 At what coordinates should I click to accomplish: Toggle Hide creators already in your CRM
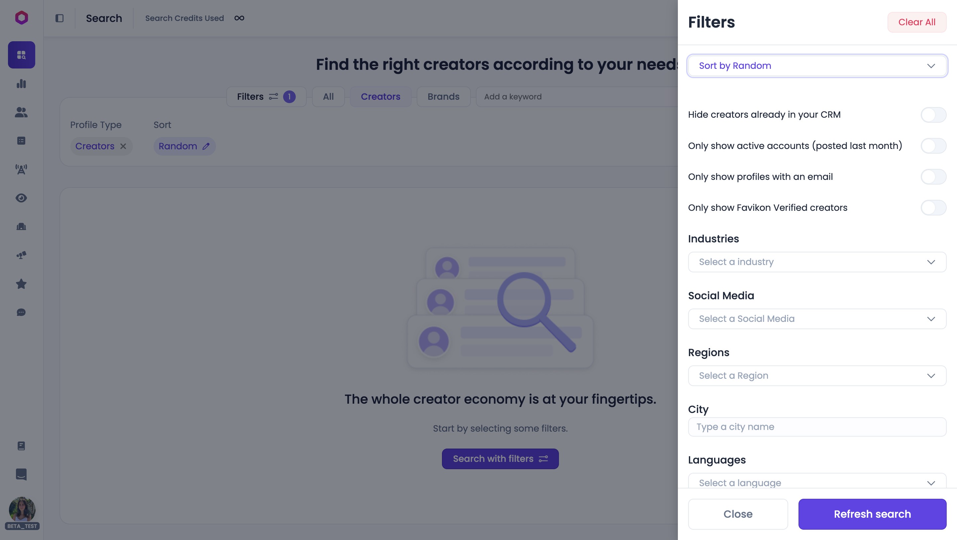click(933, 115)
